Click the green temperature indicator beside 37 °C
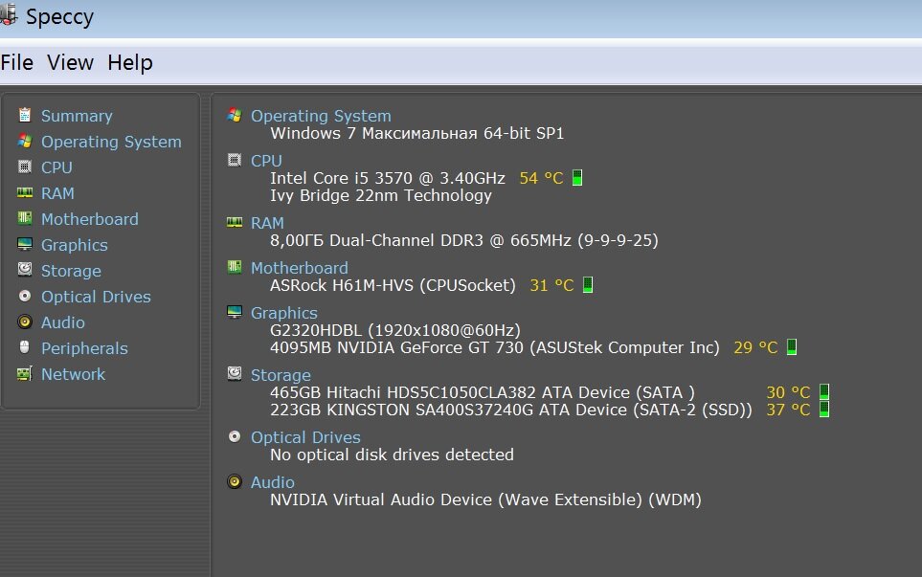 coord(824,409)
